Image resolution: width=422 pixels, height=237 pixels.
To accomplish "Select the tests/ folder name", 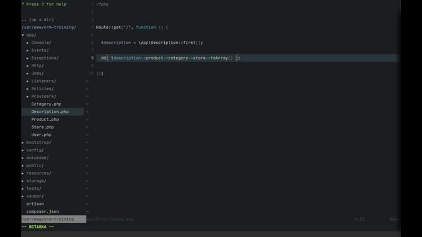I will point(34,189).
